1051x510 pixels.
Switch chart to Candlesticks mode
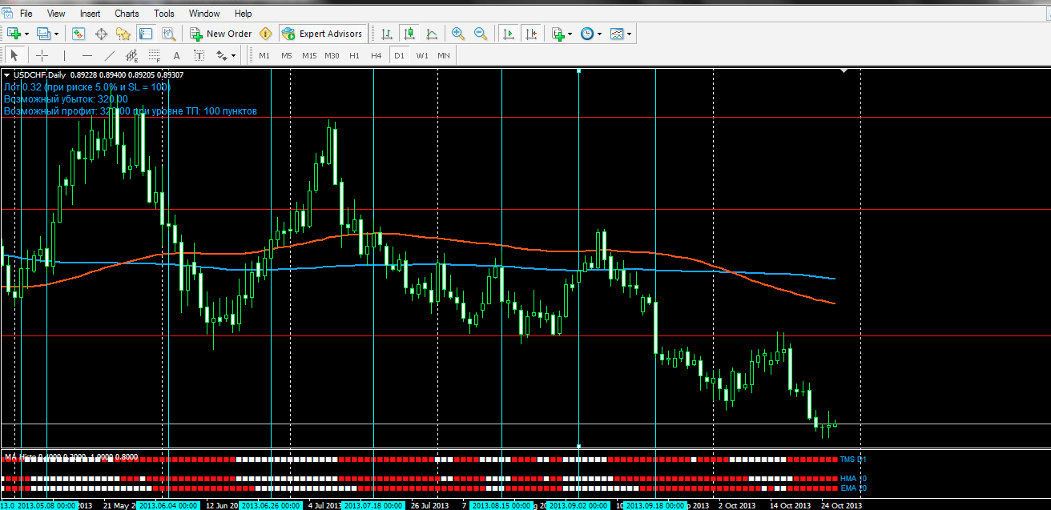409,34
